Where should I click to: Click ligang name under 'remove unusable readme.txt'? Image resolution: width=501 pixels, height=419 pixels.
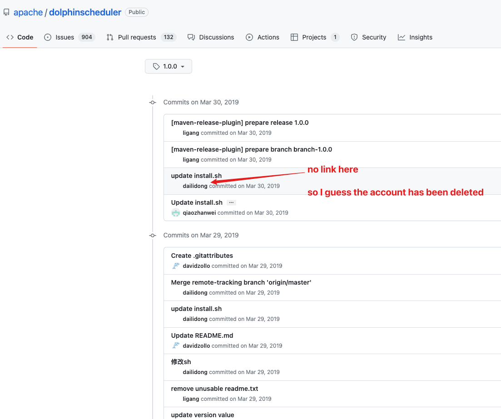[191, 399]
